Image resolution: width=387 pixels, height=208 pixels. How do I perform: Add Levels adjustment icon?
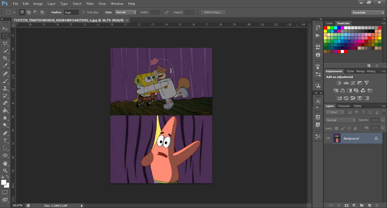(x=346, y=83)
